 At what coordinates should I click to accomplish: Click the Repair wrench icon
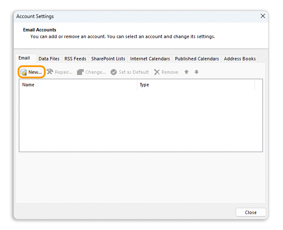point(50,72)
